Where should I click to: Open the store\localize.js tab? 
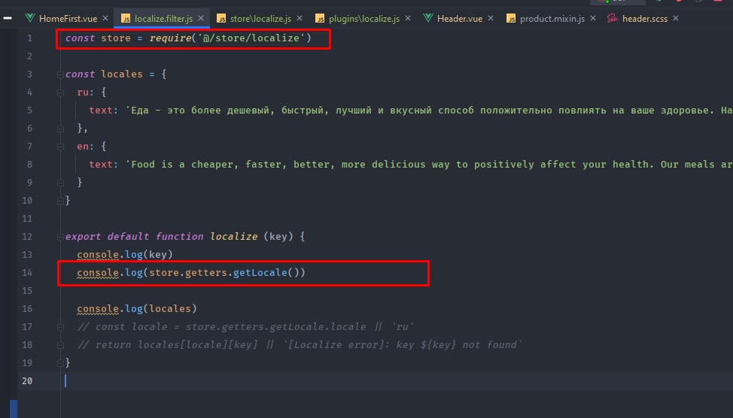260,19
